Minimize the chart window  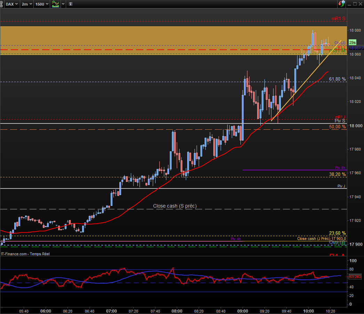click(x=349, y=4)
